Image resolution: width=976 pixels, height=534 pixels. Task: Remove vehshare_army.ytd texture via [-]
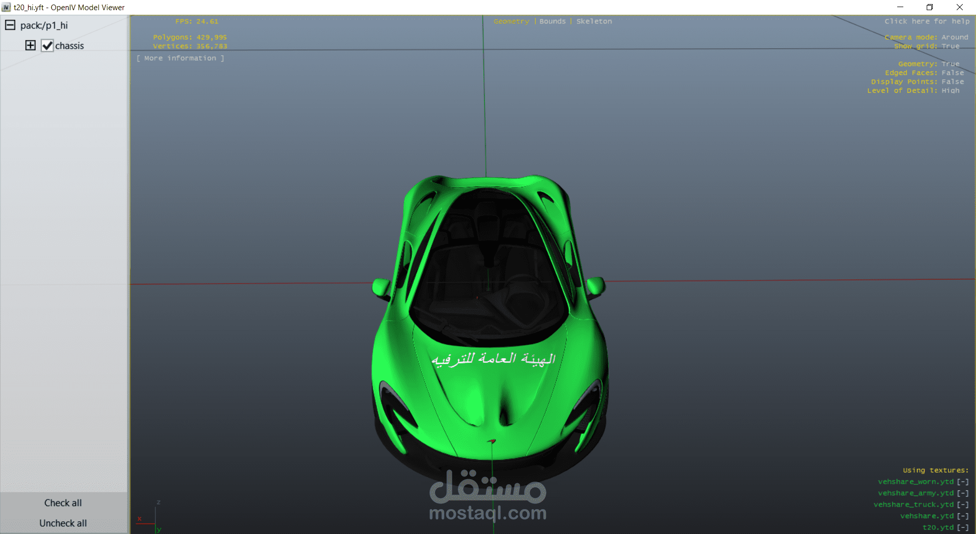pyautogui.click(x=963, y=493)
